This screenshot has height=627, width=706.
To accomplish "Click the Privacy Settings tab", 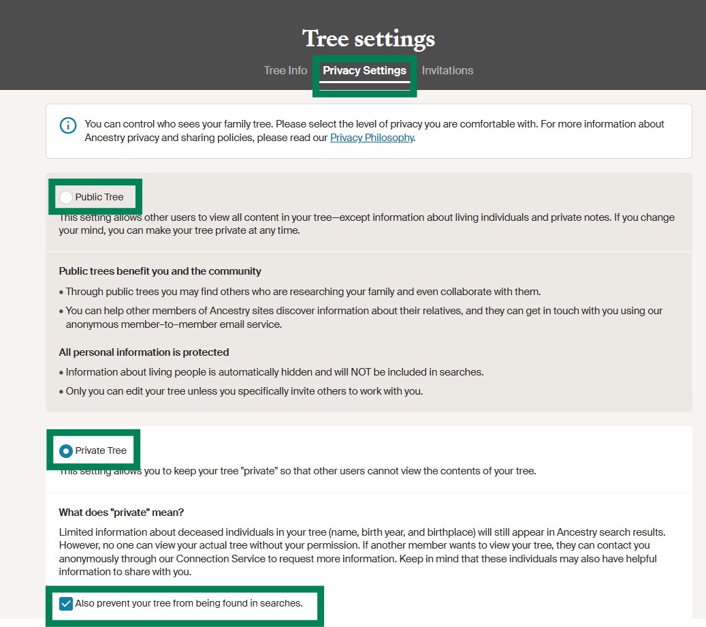I will point(364,70).
